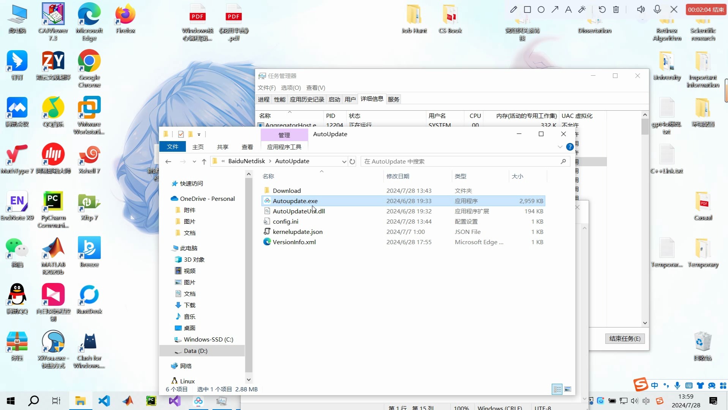Select kernelupdate.json file
This screenshot has width=728, height=410.
click(404, 232)
